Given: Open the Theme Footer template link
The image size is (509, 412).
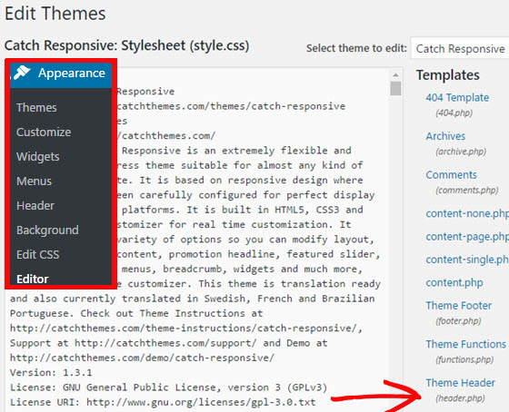Looking at the screenshot, I should tap(458, 305).
